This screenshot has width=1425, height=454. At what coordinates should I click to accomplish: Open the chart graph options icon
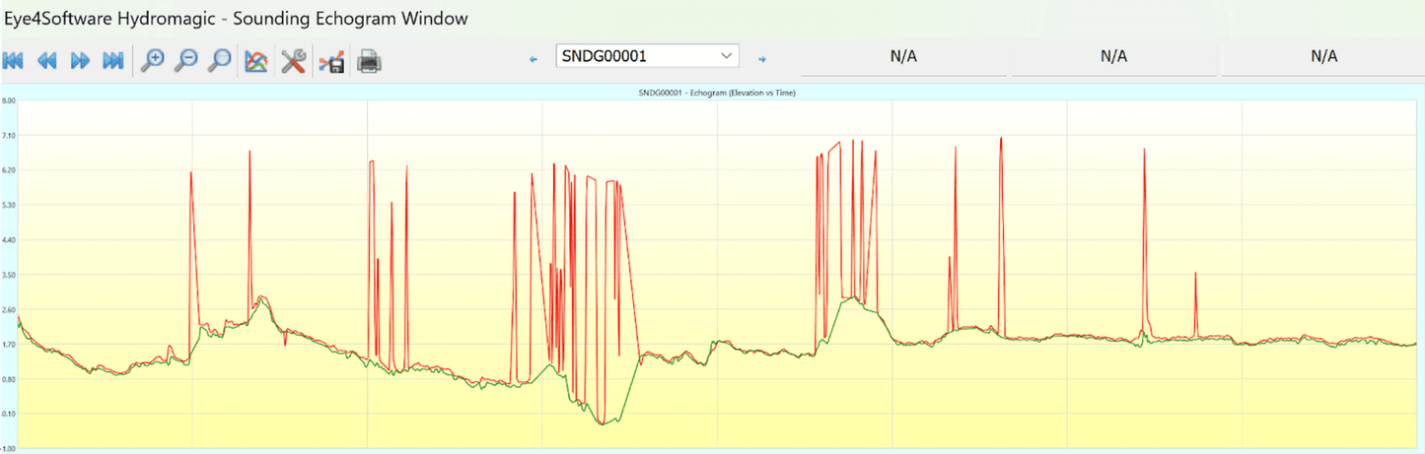pos(255,61)
